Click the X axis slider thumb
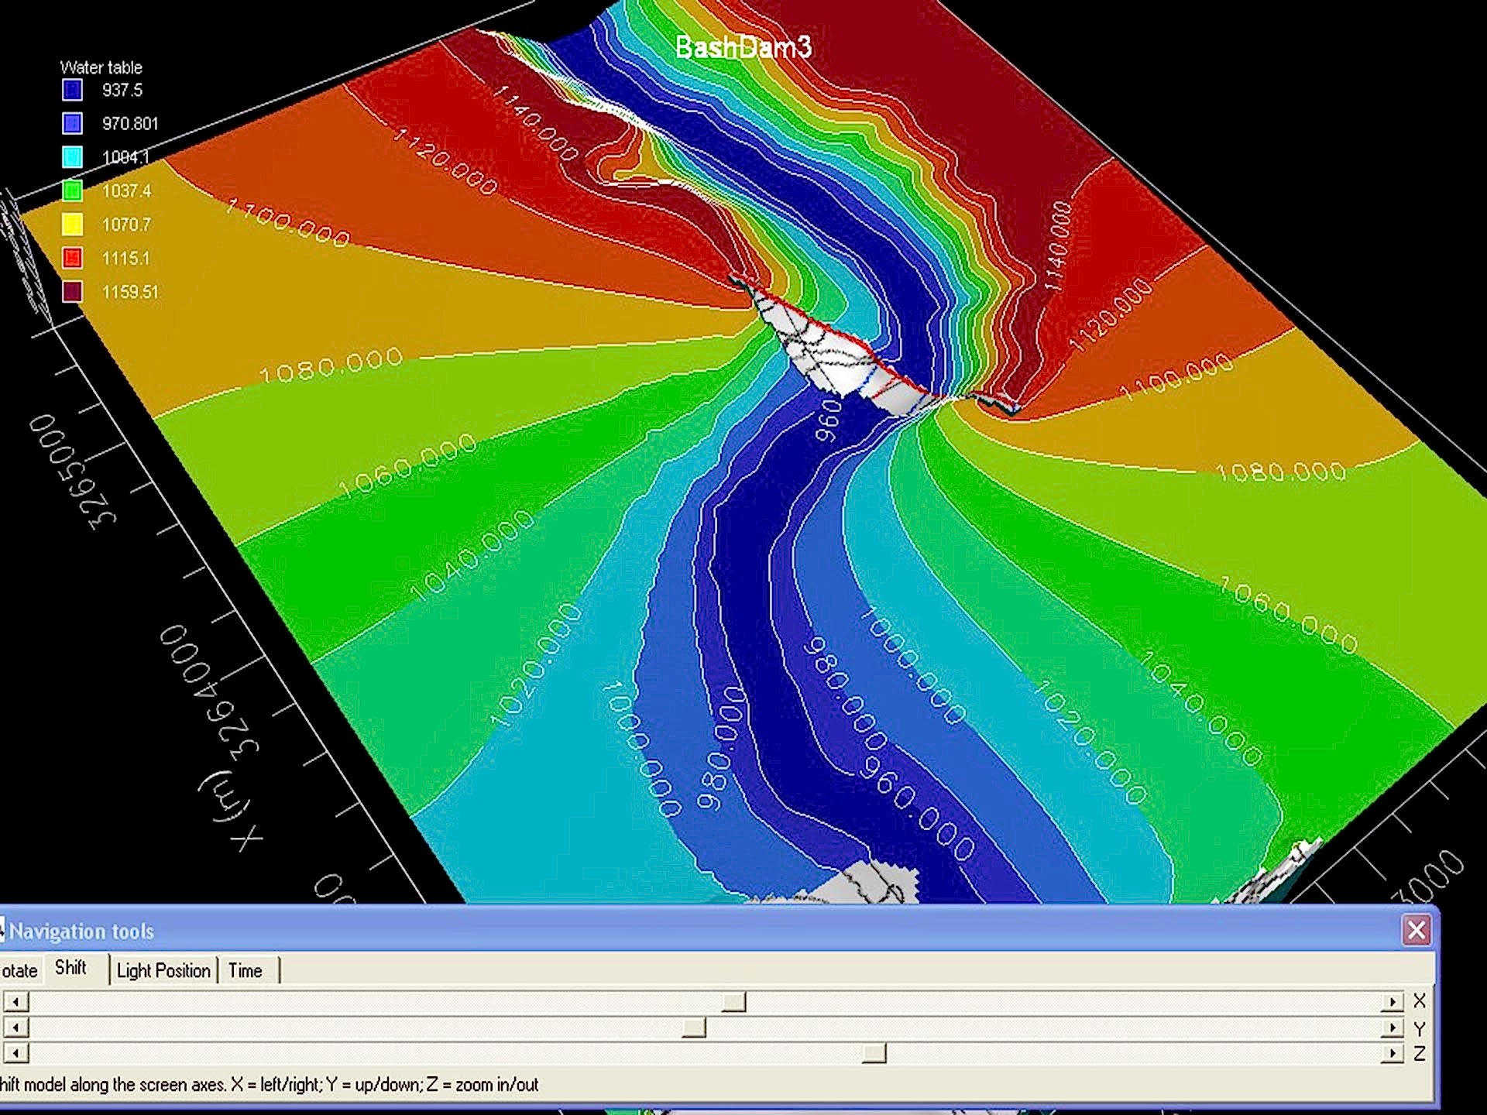1487x1115 pixels. click(733, 1002)
